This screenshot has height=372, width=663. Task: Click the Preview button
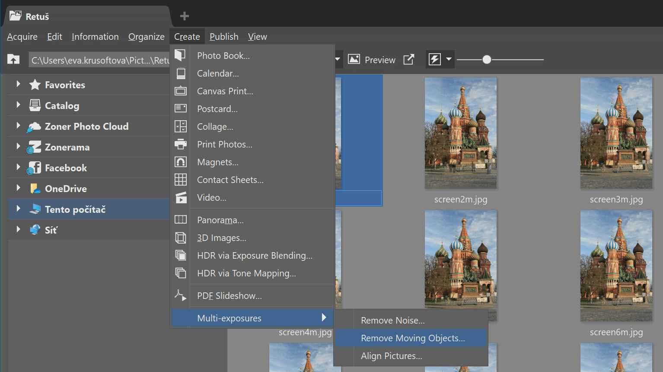372,59
